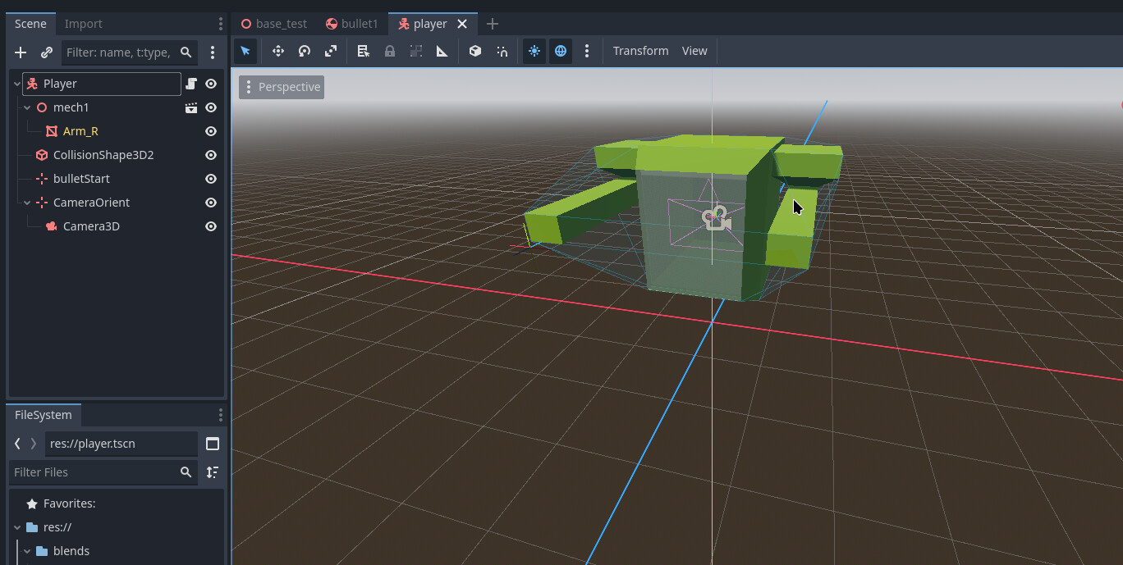This screenshot has height=565, width=1123.
Task: Hide the CollisionShape3D2 node
Action: (x=210, y=154)
